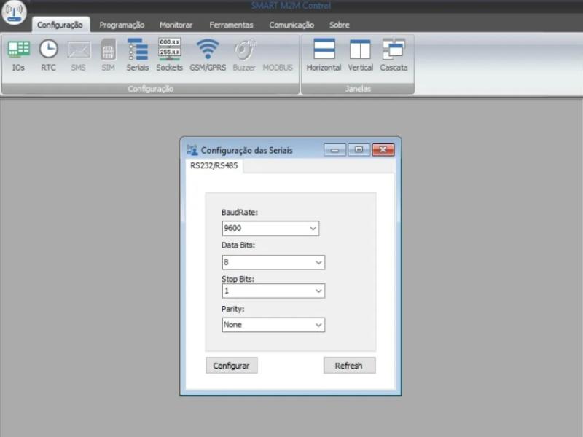Select the RS232/RS485 tab

[214, 165]
